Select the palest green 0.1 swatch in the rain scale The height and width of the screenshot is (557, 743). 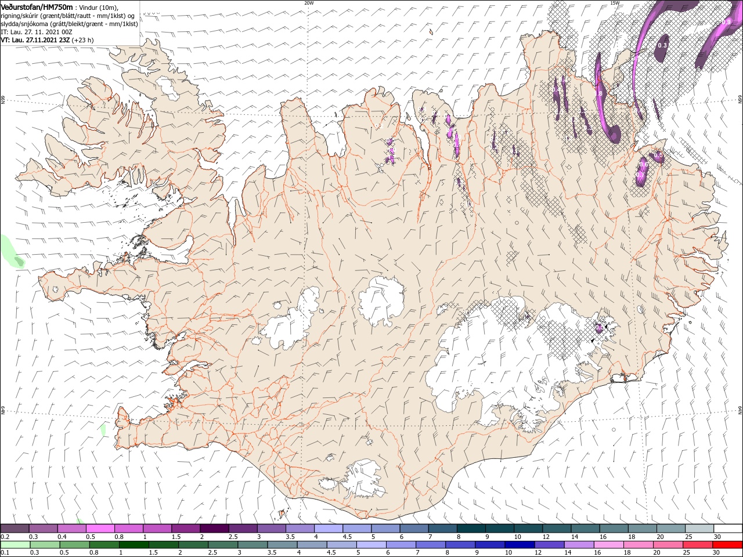tap(15, 545)
